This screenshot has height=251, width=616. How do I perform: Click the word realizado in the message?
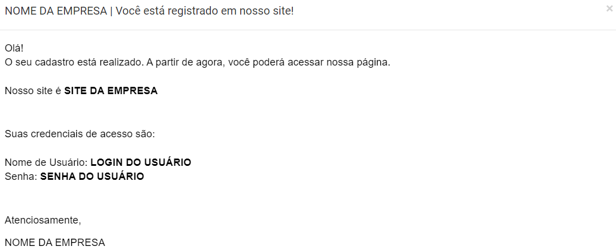click(x=121, y=63)
